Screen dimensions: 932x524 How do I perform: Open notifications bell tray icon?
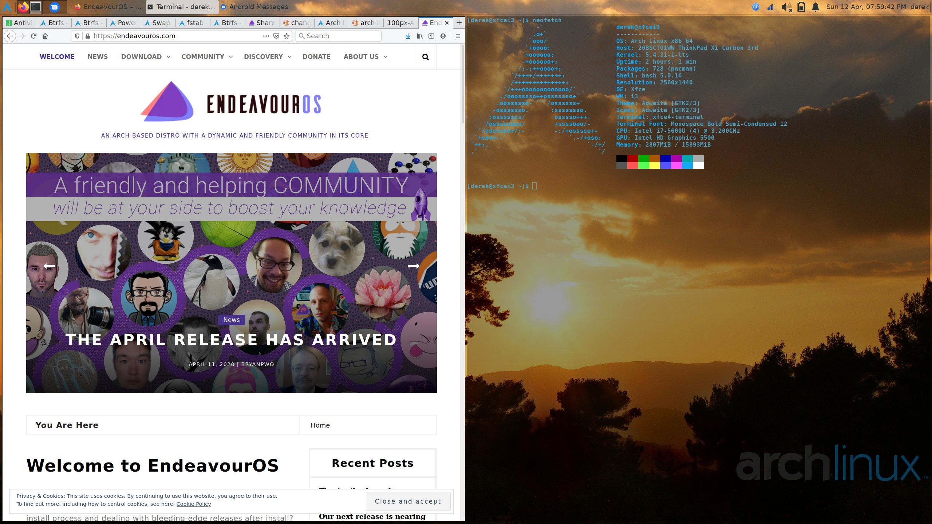[815, 7]
